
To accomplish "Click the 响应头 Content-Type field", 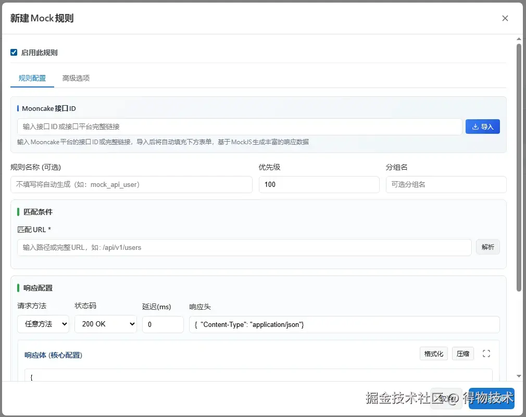I will tap(344, 324).
